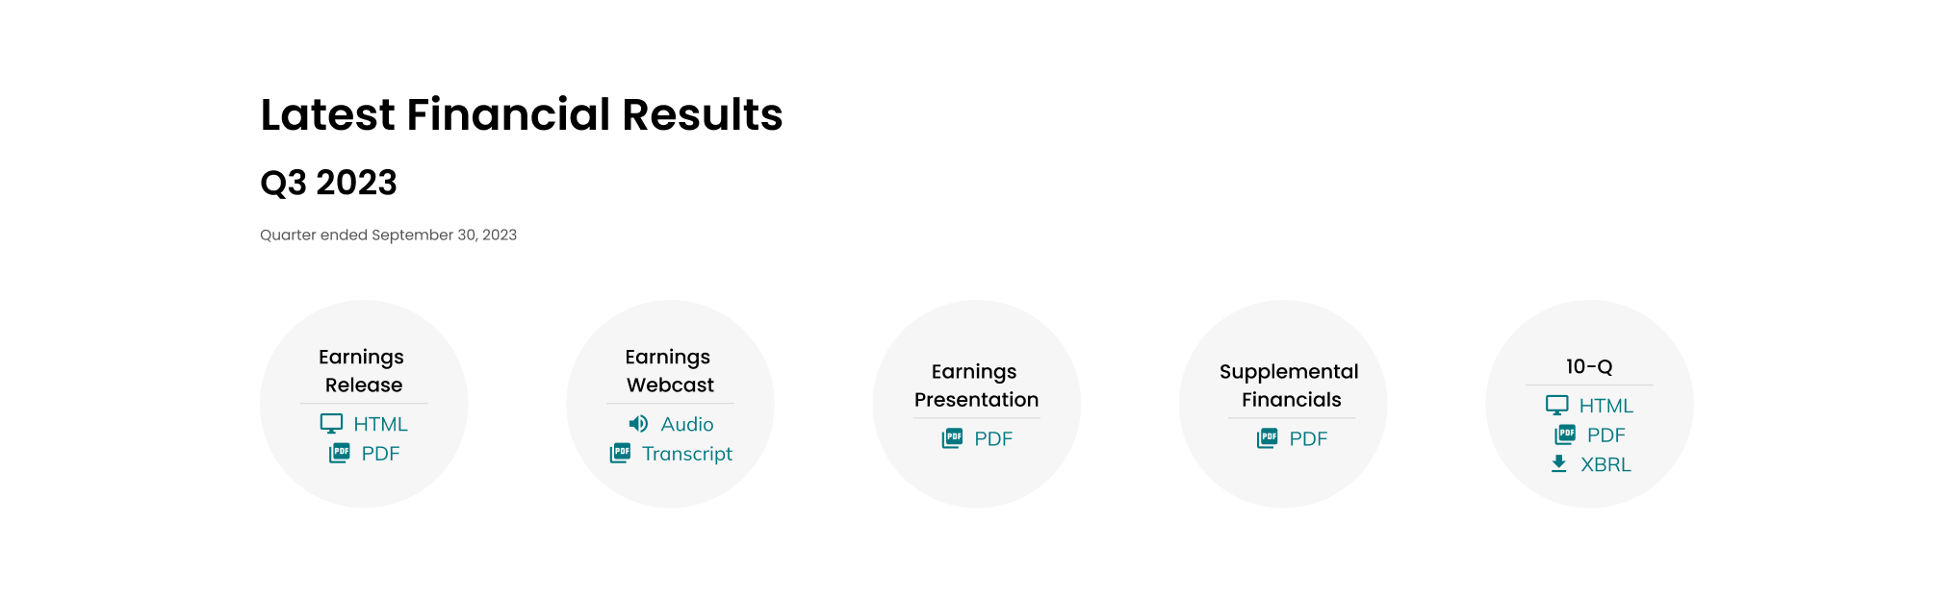Click the Earnings Presentation PDF icon
Image resolution: width=1952 pixels, height=596 pixels.
click(x=952, y=438)
